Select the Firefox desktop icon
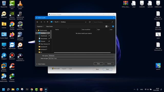Screen dimensions: 164x92 12,36
